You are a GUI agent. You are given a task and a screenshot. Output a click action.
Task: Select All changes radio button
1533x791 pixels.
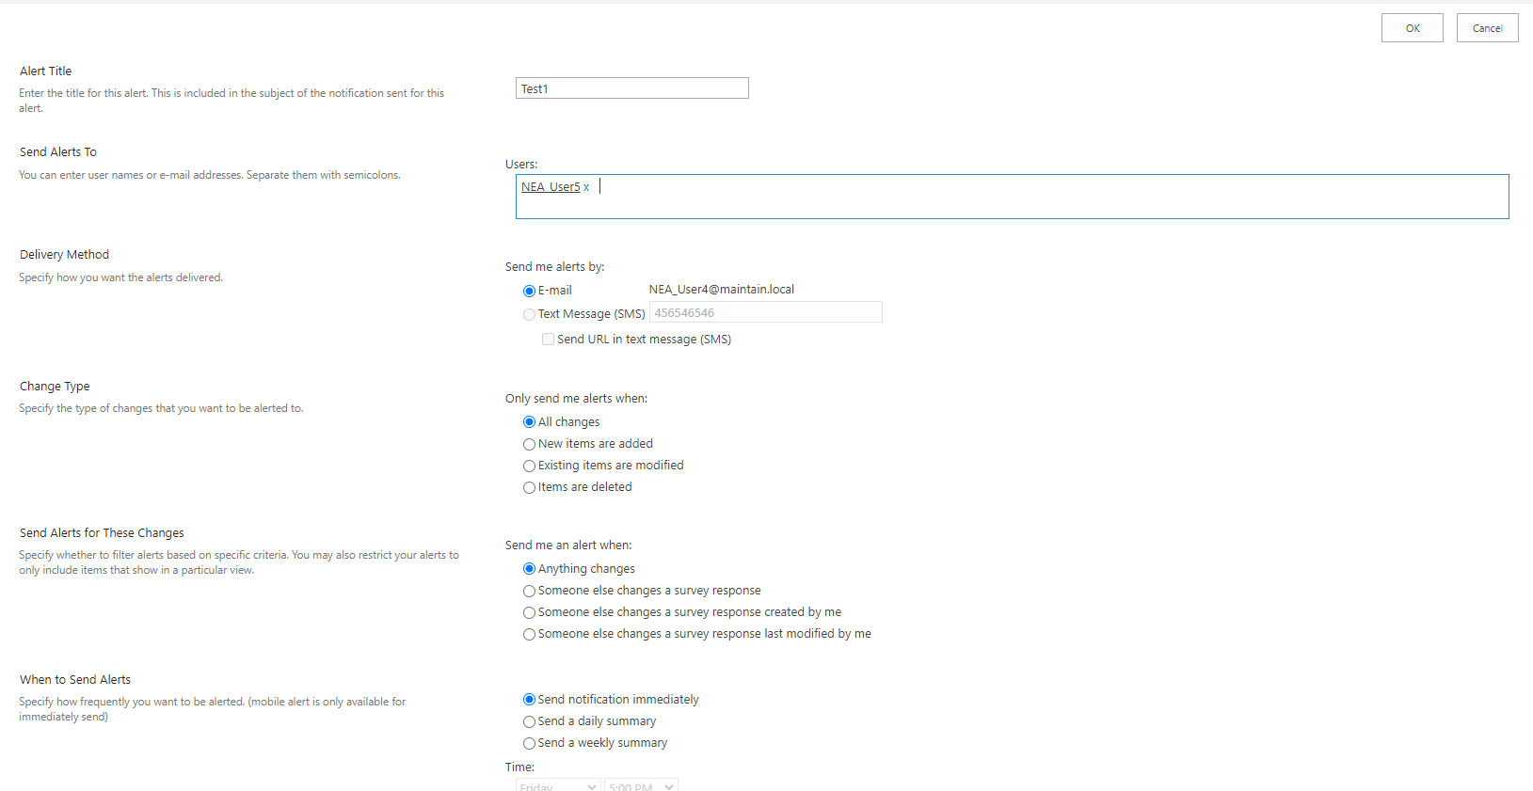[529, 422]
